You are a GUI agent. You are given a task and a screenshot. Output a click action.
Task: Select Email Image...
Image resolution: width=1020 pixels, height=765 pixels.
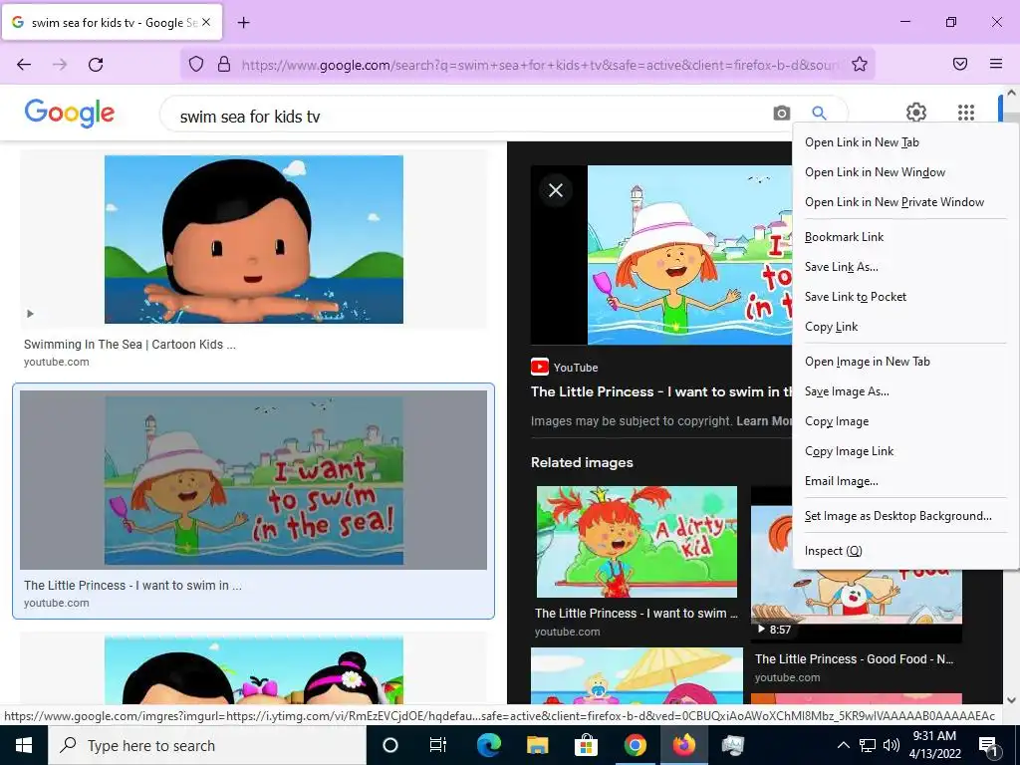point(905,481)
